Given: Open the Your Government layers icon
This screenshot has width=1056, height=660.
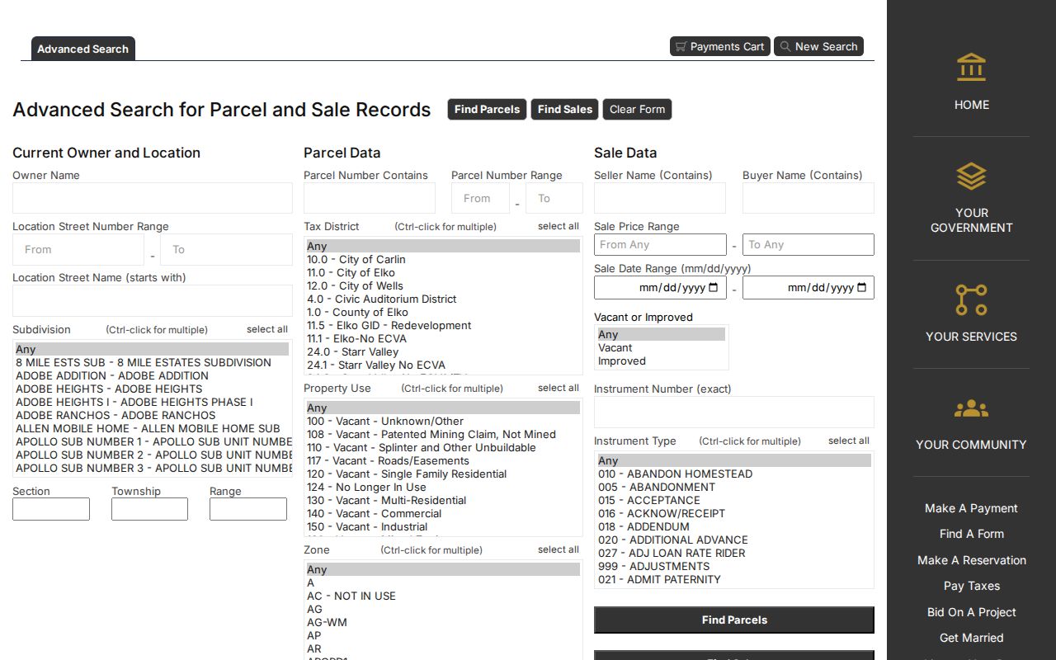Looking at the screenshot, I should [971, 176].
